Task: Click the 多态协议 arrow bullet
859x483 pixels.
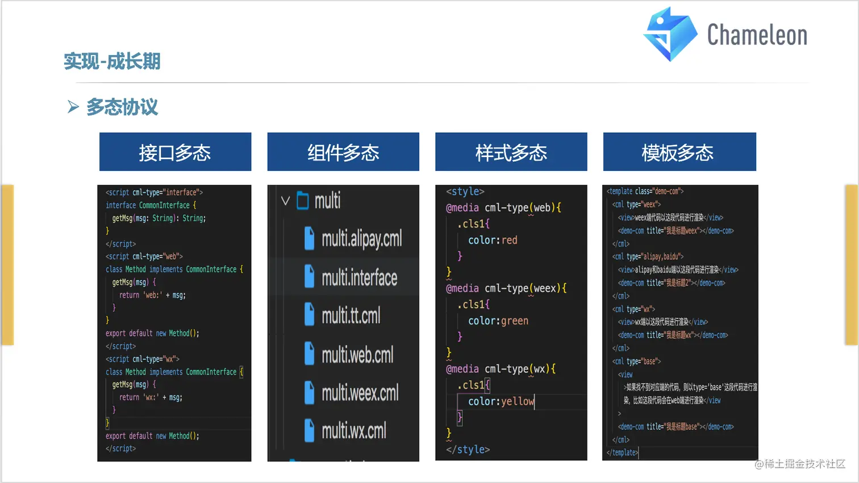Action: 73,107
